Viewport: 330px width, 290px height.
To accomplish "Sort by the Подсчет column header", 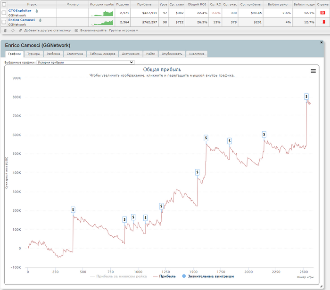I will tap(123, 4).
